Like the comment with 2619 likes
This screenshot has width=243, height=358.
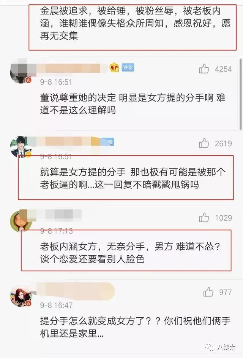coord(204,143)
